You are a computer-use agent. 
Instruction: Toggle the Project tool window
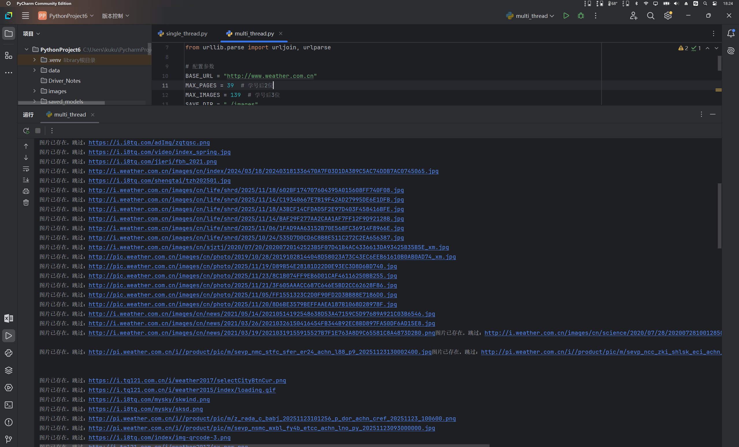pyautogui.click(x=9, y=33)
